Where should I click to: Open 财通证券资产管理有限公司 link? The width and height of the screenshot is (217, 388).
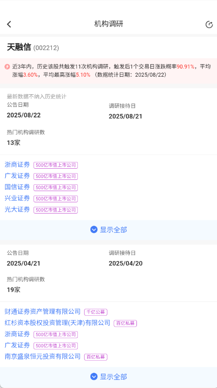[x=43, y=312]
